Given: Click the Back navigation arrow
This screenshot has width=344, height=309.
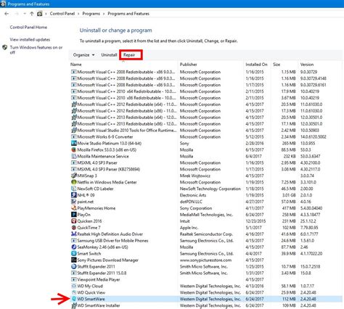Looking at the screenshot, I should coord(7,14).
